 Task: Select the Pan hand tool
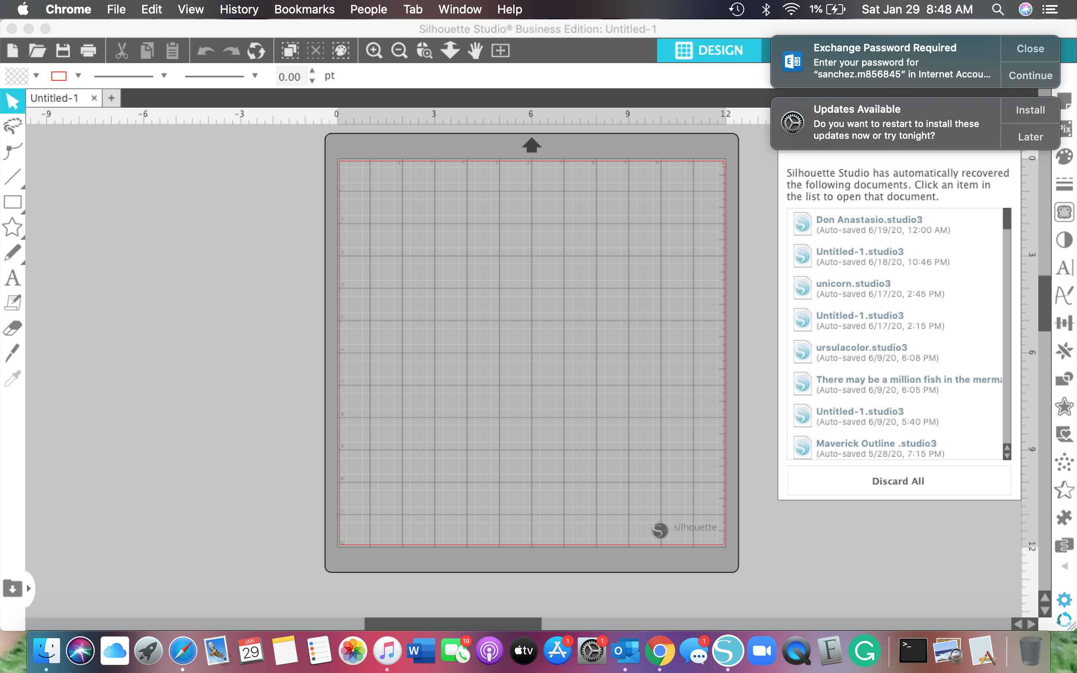coord(475,50)
